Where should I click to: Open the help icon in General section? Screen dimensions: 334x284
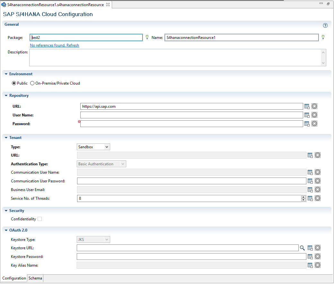point(325,25)
